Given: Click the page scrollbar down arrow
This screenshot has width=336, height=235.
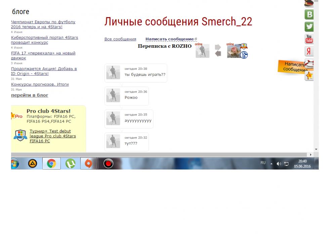Looking at the screenshot, I should coord(316,149).
